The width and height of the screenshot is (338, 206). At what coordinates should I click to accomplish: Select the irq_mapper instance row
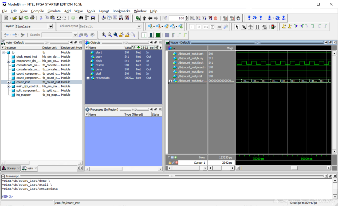click(41, 95)
